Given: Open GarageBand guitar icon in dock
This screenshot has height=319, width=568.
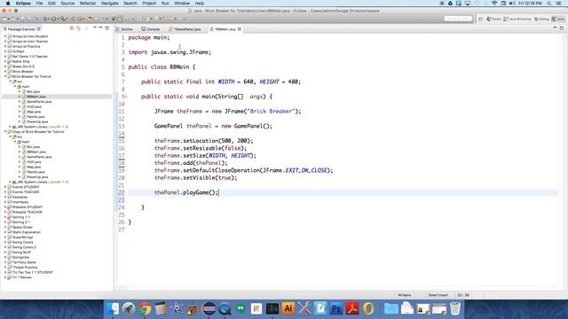Looking at the screenshot, I should click(x=193, y=308).
